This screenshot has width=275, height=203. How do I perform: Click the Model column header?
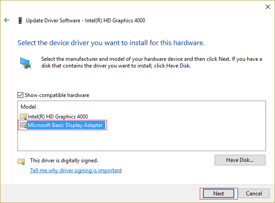point(28,107)
